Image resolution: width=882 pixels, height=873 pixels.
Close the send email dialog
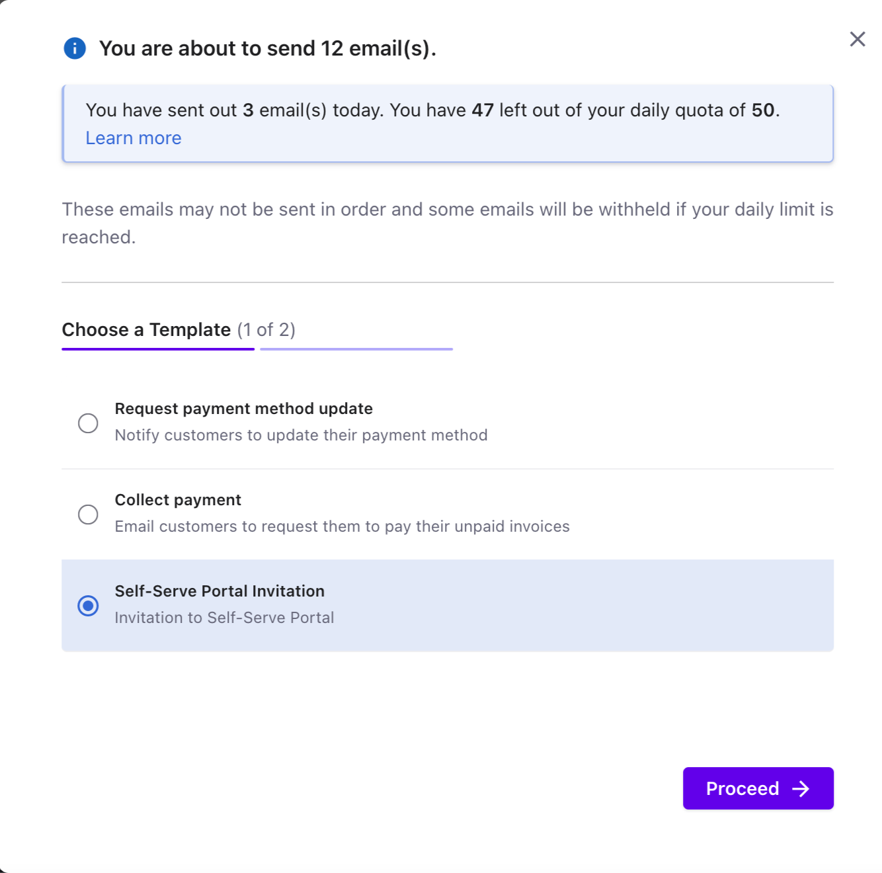pyautogui.click(x=858, y=39)
